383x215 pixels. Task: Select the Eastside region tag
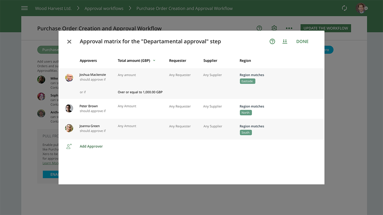pos(247,81)
